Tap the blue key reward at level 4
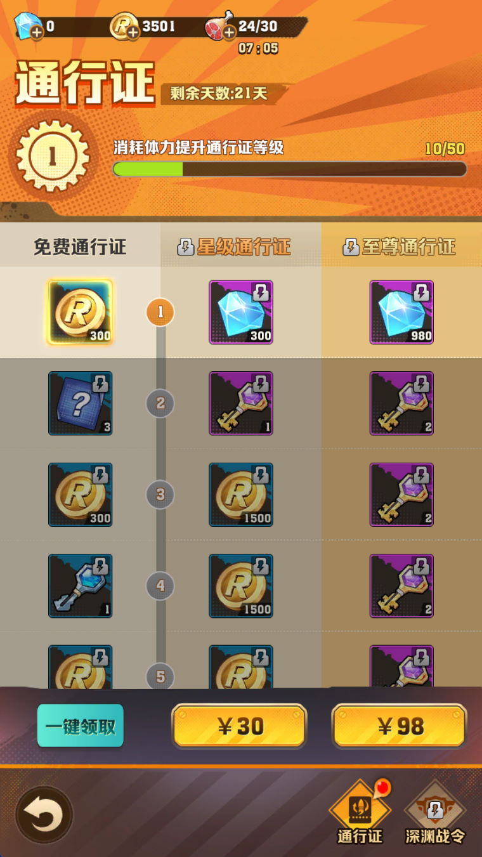This screenshot has width=482, height=857. [80, 586]
